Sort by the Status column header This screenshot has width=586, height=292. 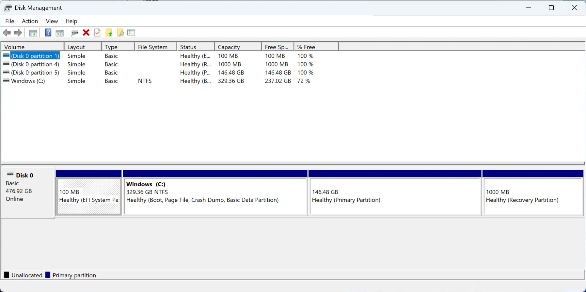click(x=196, y=47)
